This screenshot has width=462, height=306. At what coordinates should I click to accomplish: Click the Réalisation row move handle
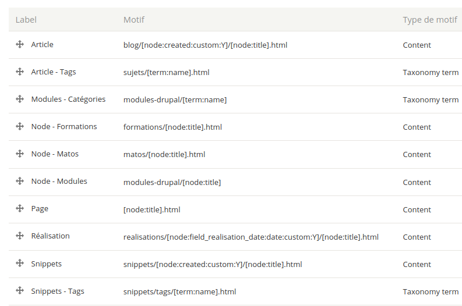point(20,236)
